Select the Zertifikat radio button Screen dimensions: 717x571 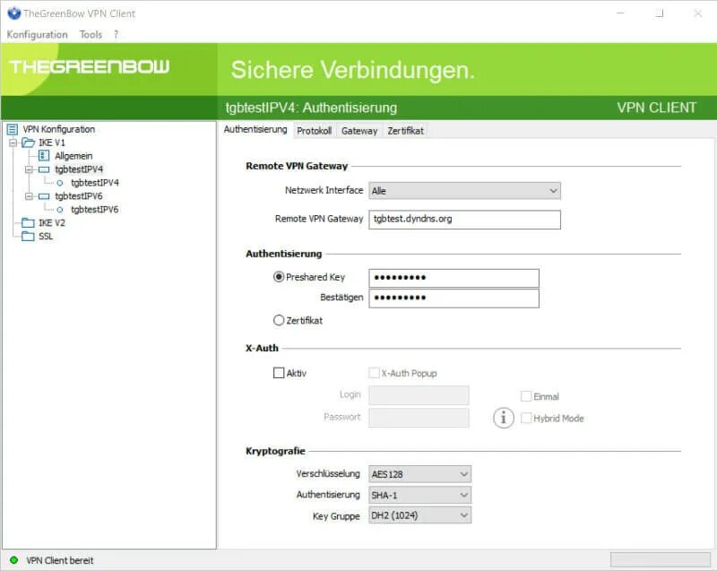coord(279,320)
